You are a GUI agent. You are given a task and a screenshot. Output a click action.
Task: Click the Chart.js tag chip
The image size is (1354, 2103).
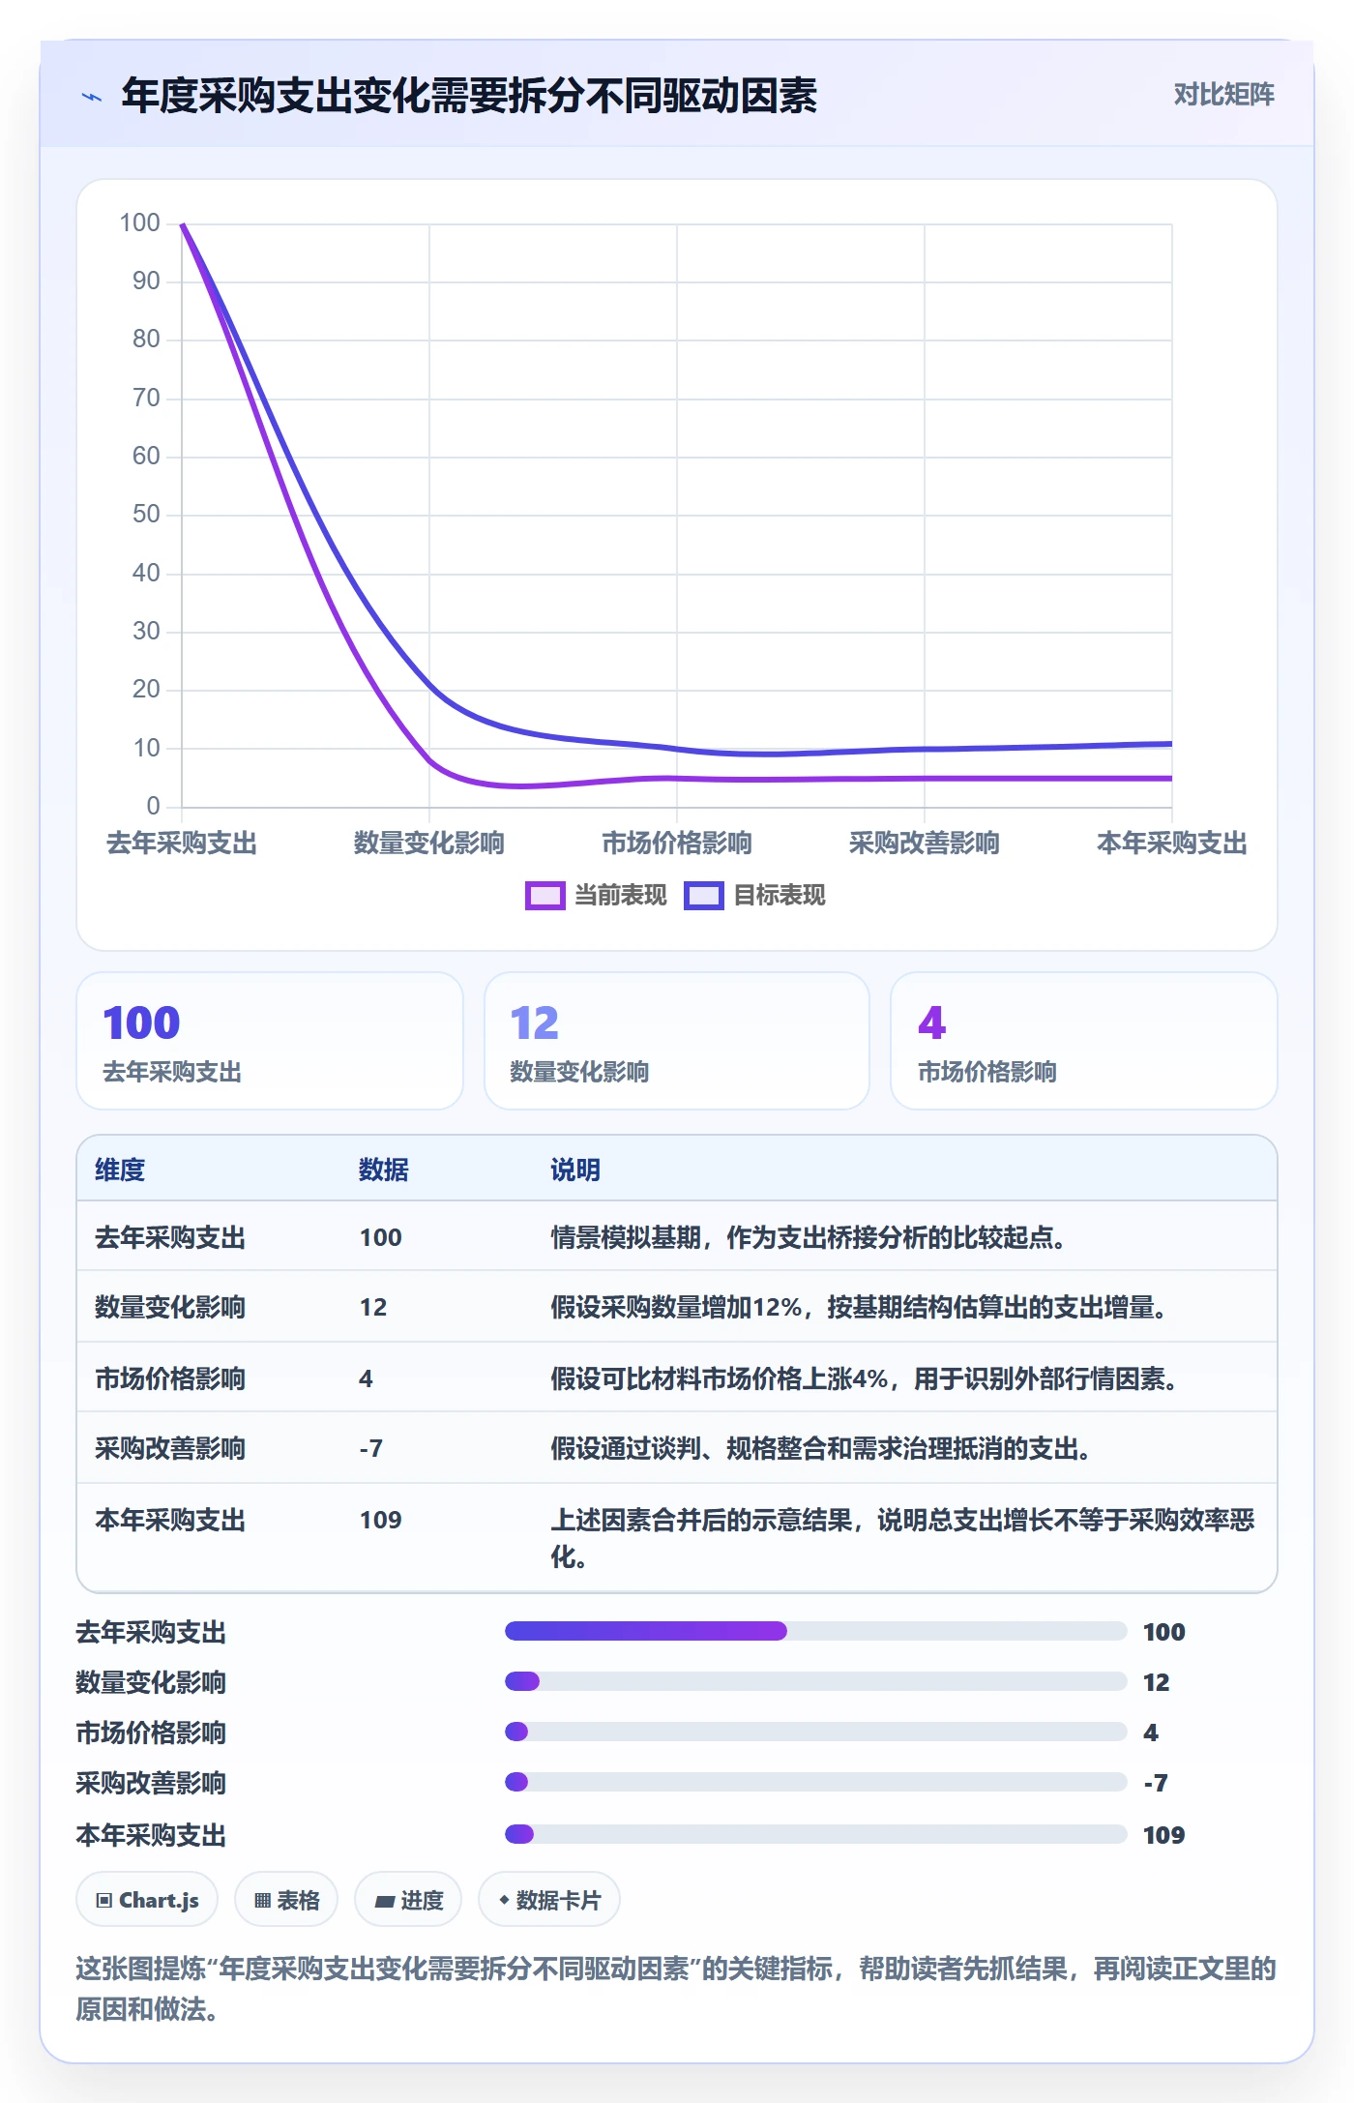coord(147,1900)
